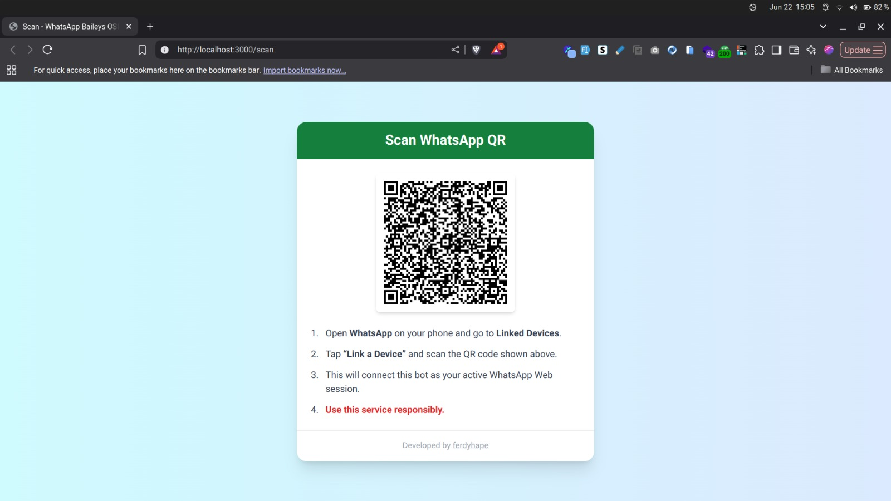Bookmark this page with the bookmark icon
The image size is (891, 501).
pos(142,50)
